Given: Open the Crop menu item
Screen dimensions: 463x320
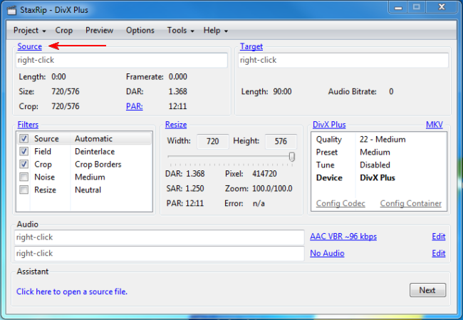Looking at the screenshot, I should pyautogui.click(x=64, y=31).
